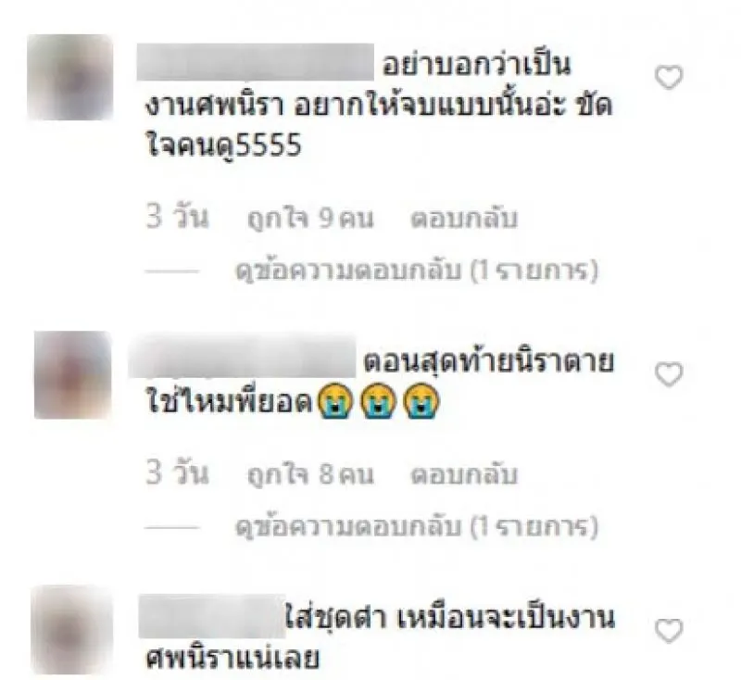This screenshot has height=680, width=741.
Task: Click the crying emojis after "ใช่ไหมพี่ยอด"
Action: [x=378, y=402]
